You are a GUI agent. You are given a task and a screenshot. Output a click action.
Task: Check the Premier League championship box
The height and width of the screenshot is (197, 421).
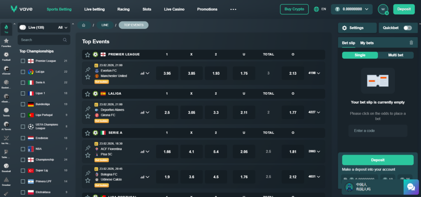point(23,61)
